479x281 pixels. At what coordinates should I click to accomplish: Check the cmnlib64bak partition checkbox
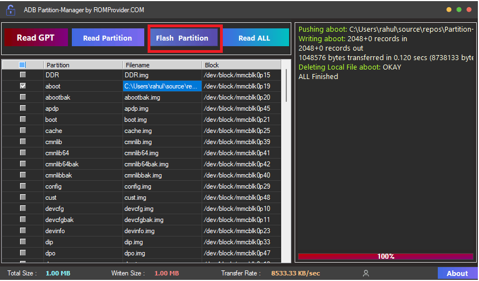click(x=23, y=164)
